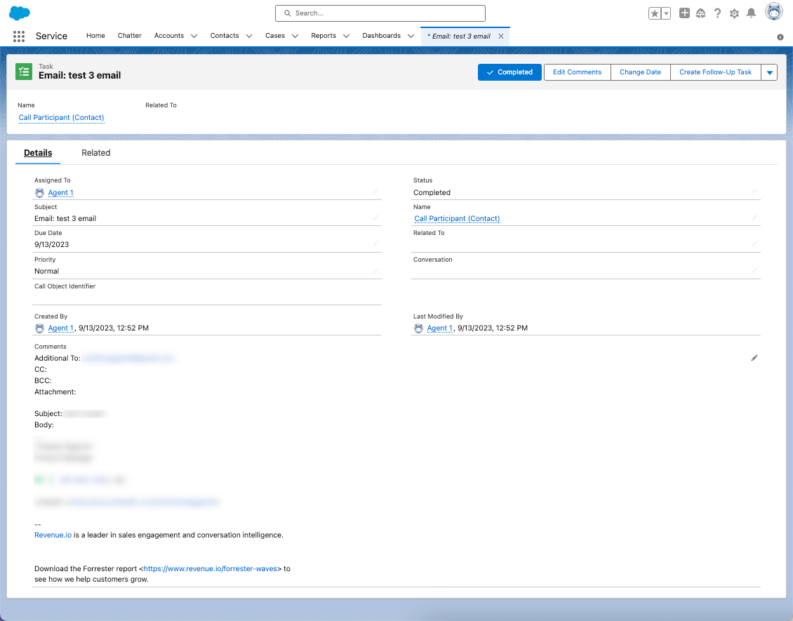Close the Email: test 3 email tab
793x621 pixels.
tap(501, 36)
